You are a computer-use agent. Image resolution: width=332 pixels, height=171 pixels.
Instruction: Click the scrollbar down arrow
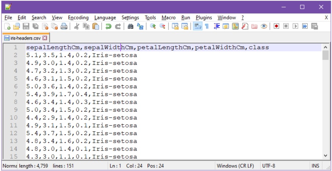[325, 156]
